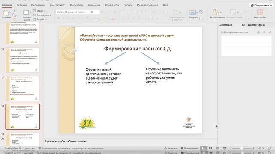Click the Расположение arrange icon

click(216, 12)
